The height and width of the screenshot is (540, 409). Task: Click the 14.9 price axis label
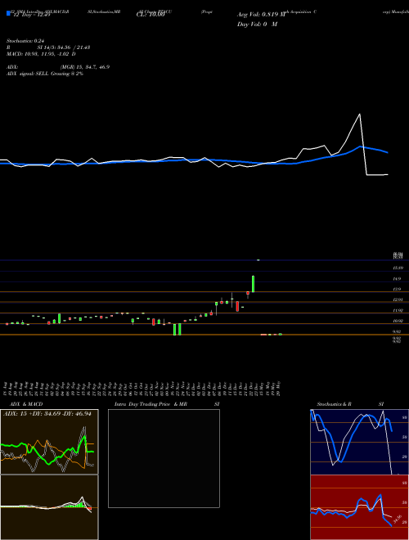tap(397, 279)
